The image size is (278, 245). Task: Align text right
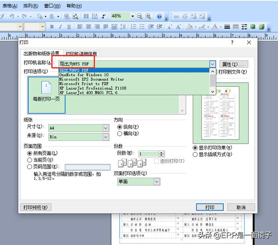(x=97, y=27)
